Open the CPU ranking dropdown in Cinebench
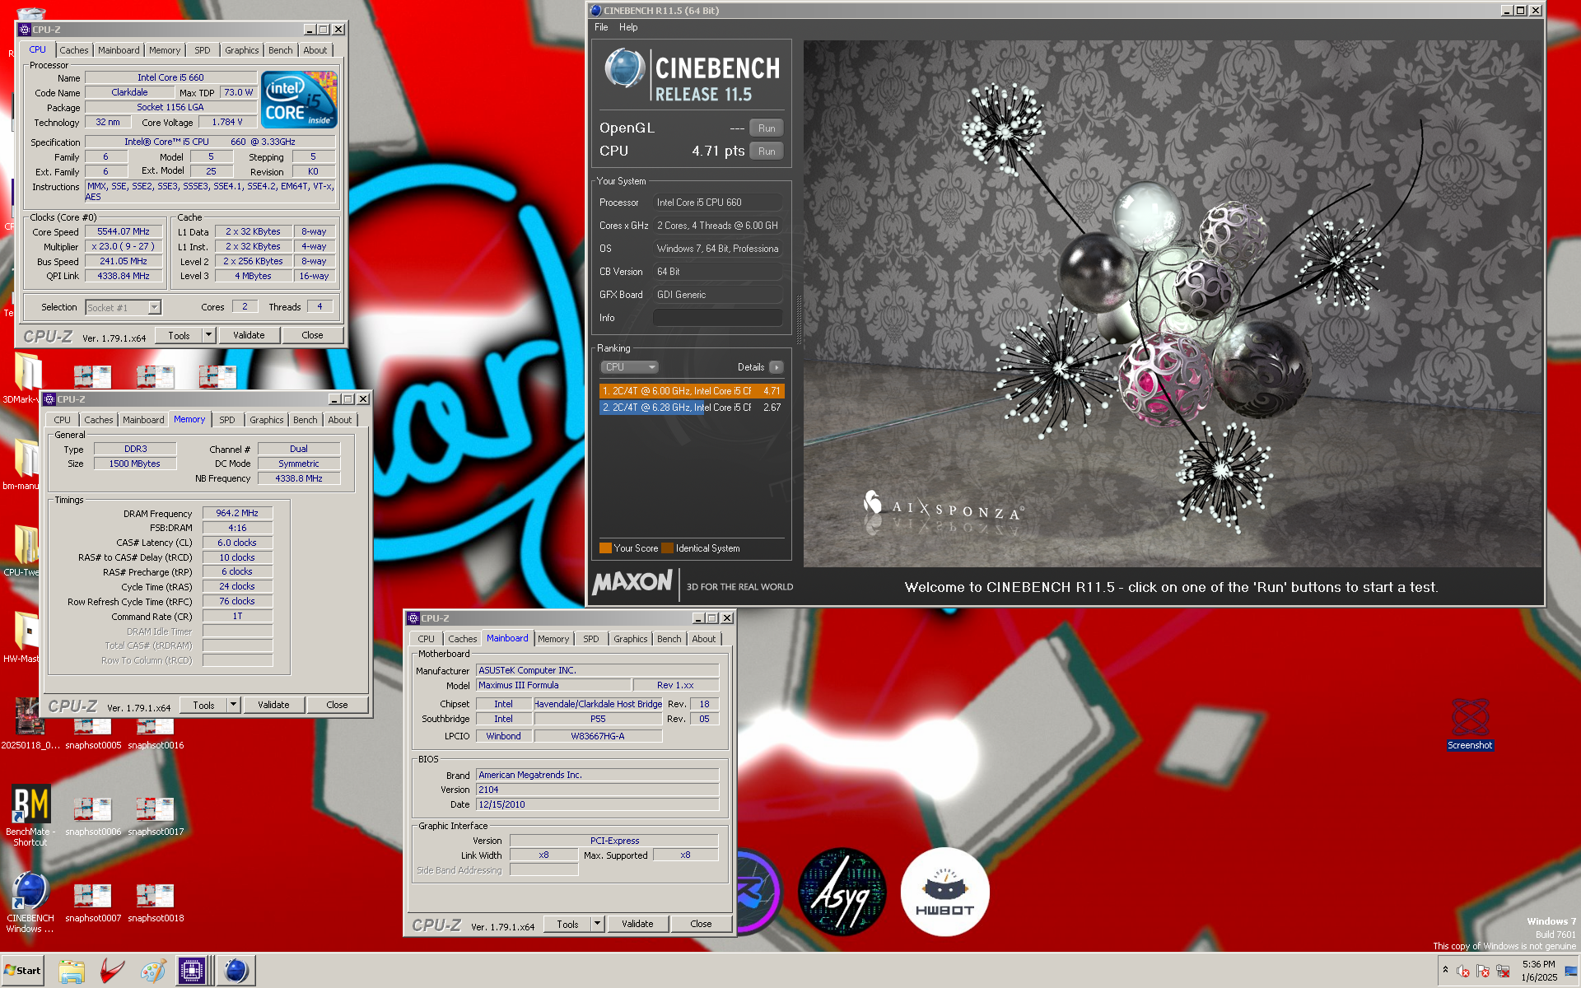 pyautogui.click(x=629, y=367)
